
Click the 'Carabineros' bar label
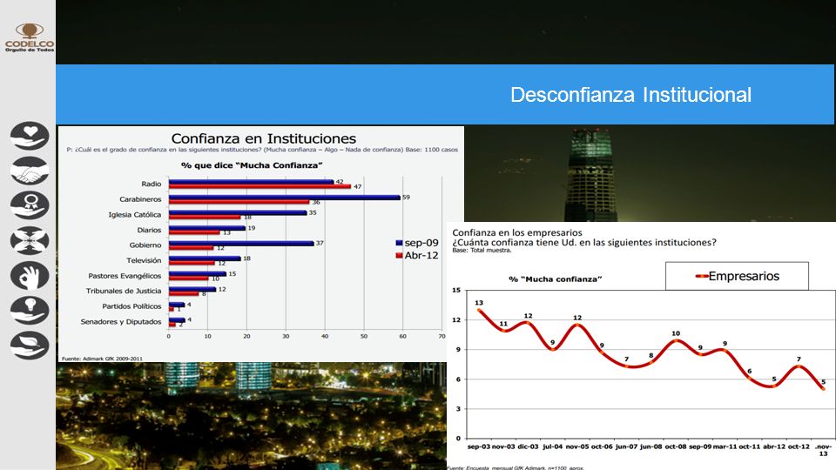pos(140,199)
